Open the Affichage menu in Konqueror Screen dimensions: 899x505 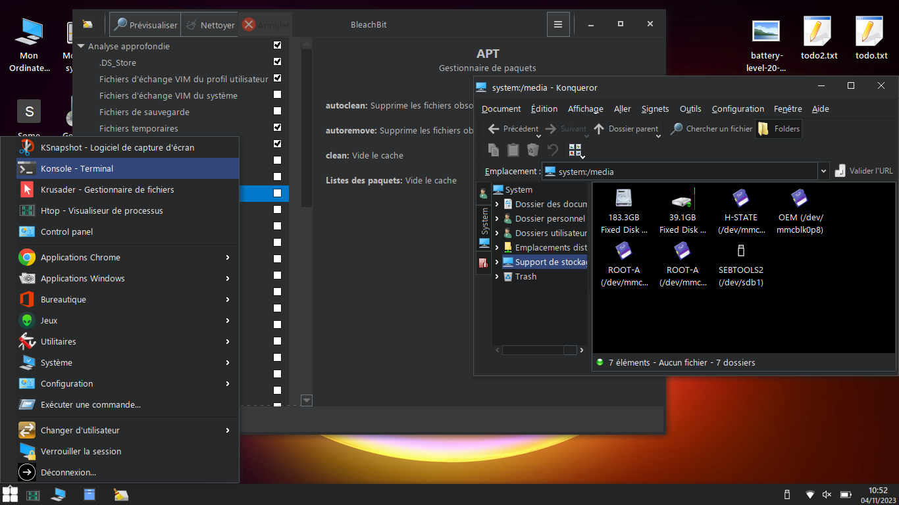(x=586, y=109)
